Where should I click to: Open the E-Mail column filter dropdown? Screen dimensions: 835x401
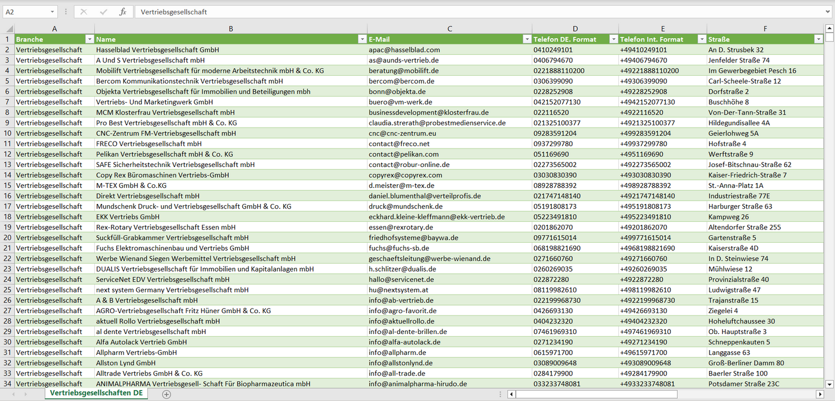526,39
